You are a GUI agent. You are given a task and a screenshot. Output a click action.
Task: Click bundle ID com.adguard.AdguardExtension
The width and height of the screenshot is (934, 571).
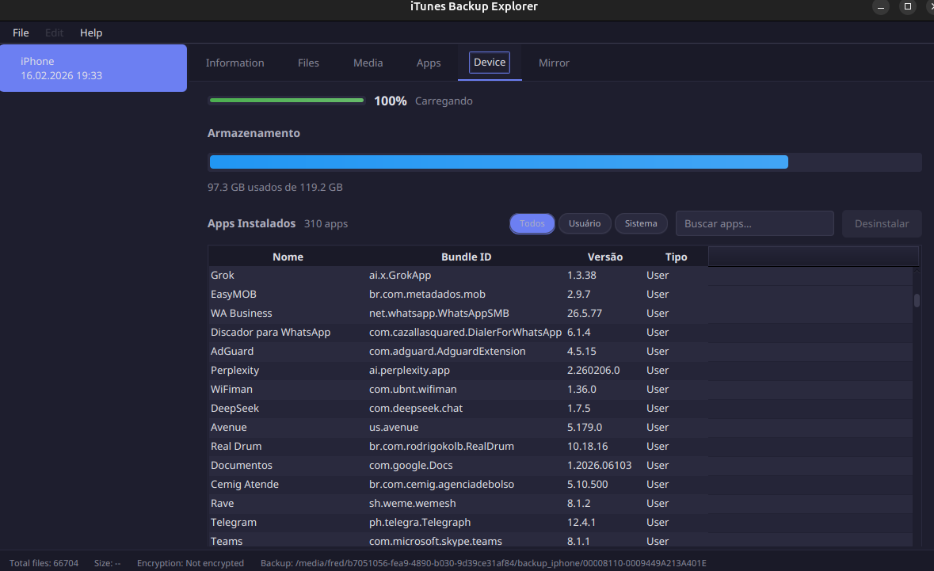(x=448, y=352)
